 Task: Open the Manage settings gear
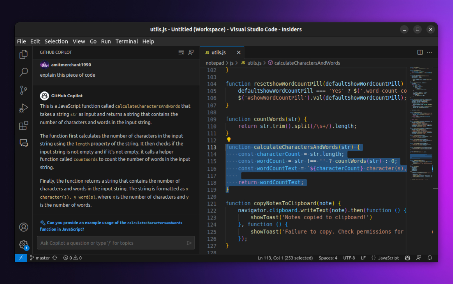tap(23, 244)
